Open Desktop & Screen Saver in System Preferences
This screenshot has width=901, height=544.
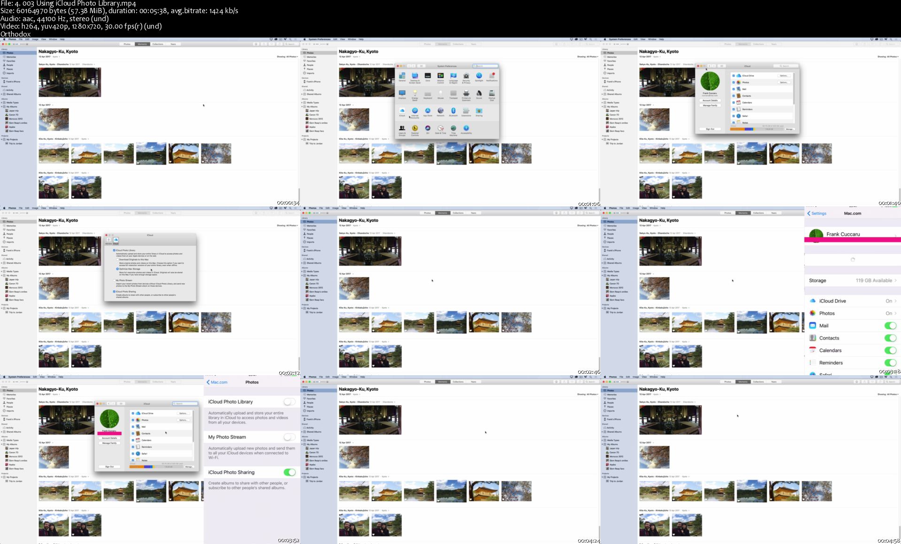pyautogui.click(x=415, y=76)
